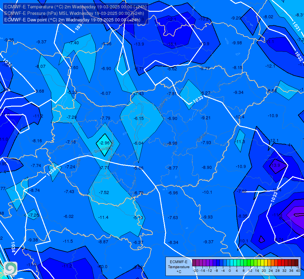Click the 0 tick label on the legend
304x279 pixels.
tap(230, 271)
